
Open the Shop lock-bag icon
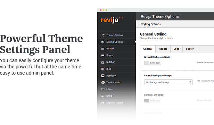102,96
